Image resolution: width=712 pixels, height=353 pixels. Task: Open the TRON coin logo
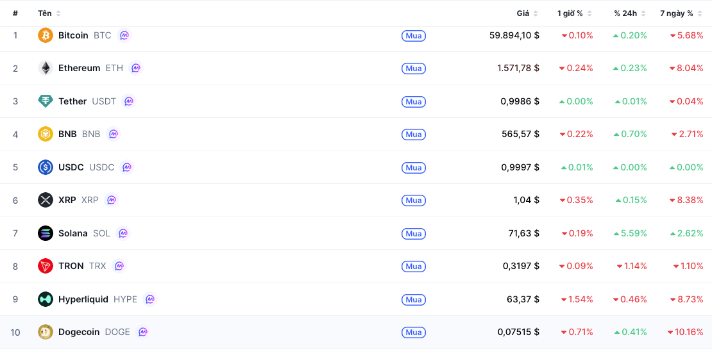[x=46, y=266]
